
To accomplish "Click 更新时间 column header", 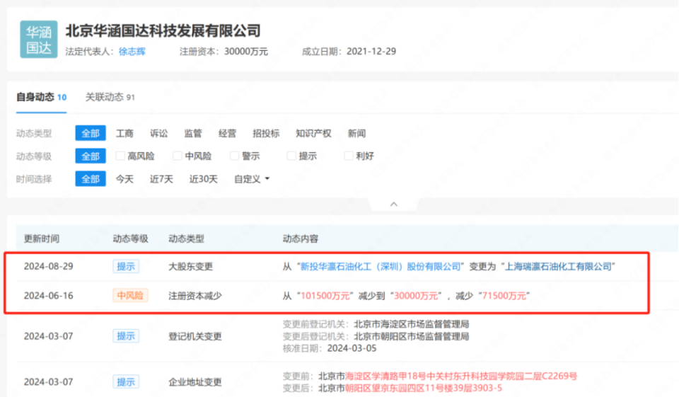I will [x=42, y=238].
